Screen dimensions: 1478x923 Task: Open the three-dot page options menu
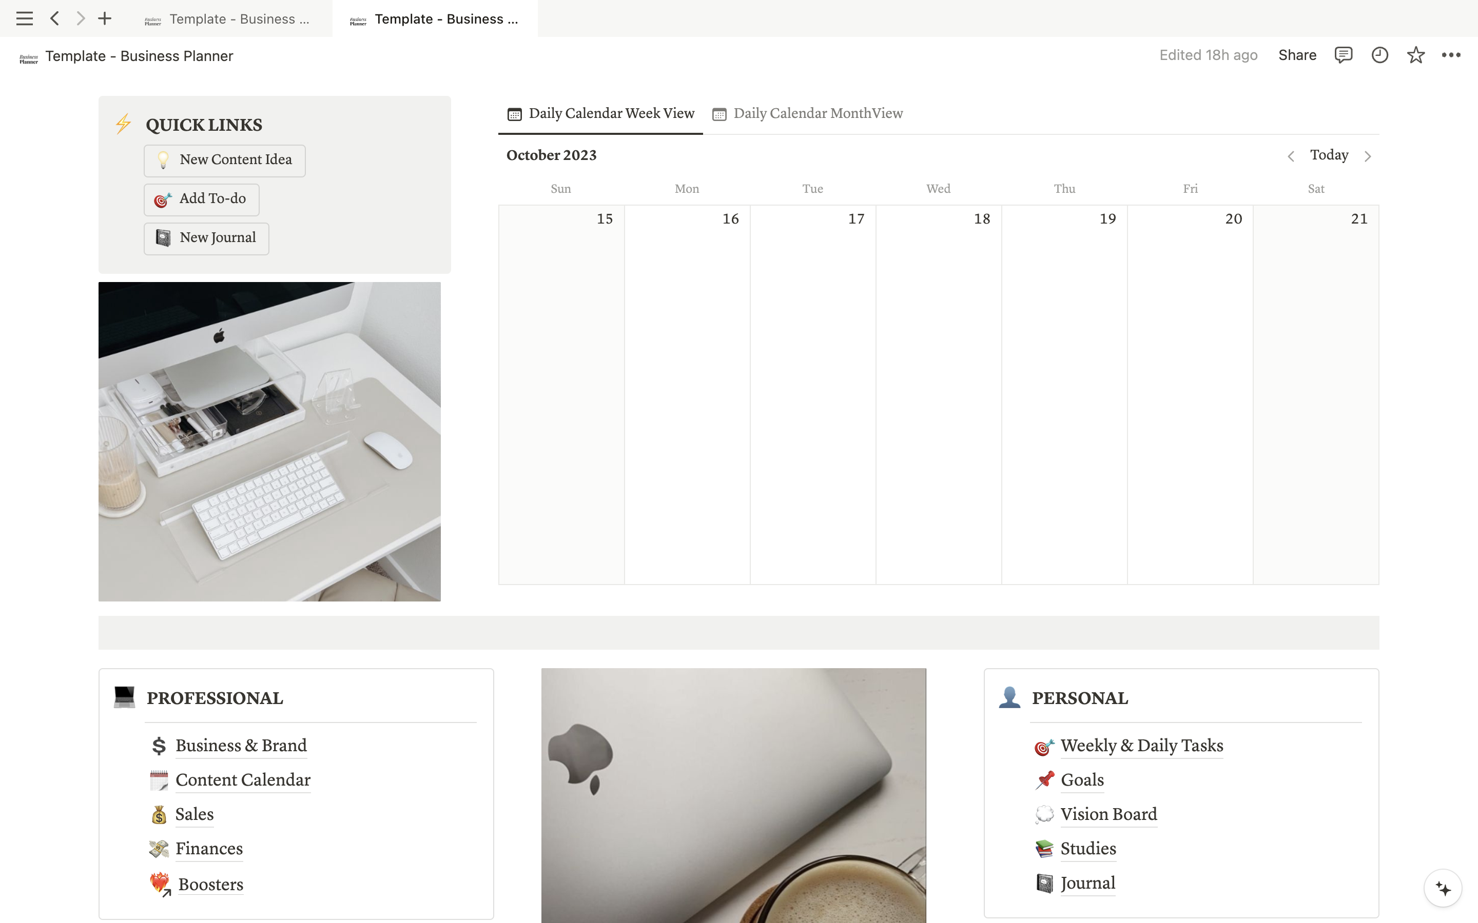pos(1450,55)
